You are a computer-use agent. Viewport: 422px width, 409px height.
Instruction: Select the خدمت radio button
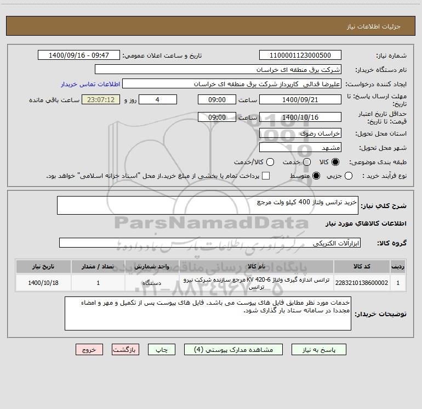307,162
